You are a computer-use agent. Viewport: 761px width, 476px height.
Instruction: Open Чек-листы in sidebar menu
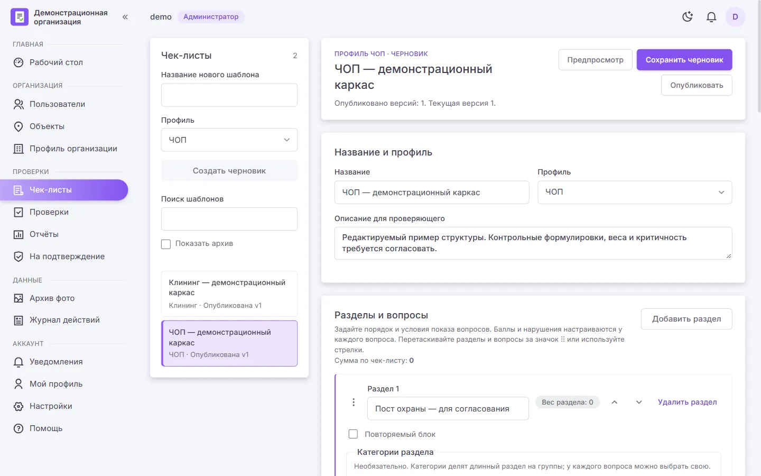coord(64,190)
